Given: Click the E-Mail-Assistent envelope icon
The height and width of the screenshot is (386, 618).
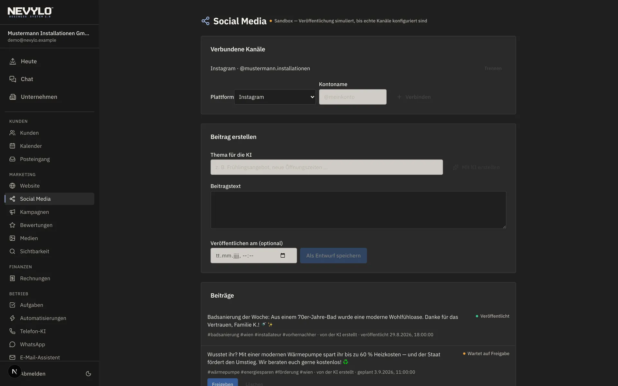Looking at the screenshot, I should (x=12, y=357).
